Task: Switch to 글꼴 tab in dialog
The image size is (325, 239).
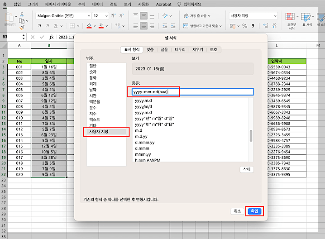Action: (164, 49)
